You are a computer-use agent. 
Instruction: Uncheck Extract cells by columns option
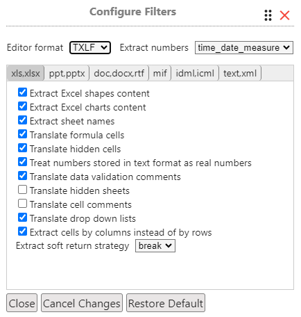(x=22, y=231)
